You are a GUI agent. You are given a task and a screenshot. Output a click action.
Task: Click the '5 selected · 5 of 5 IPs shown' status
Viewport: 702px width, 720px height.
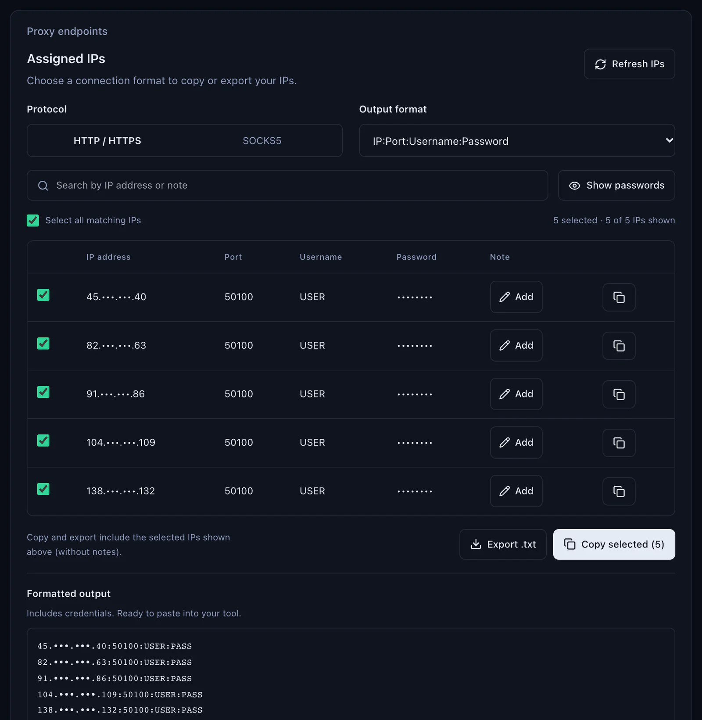click(614, 220)
